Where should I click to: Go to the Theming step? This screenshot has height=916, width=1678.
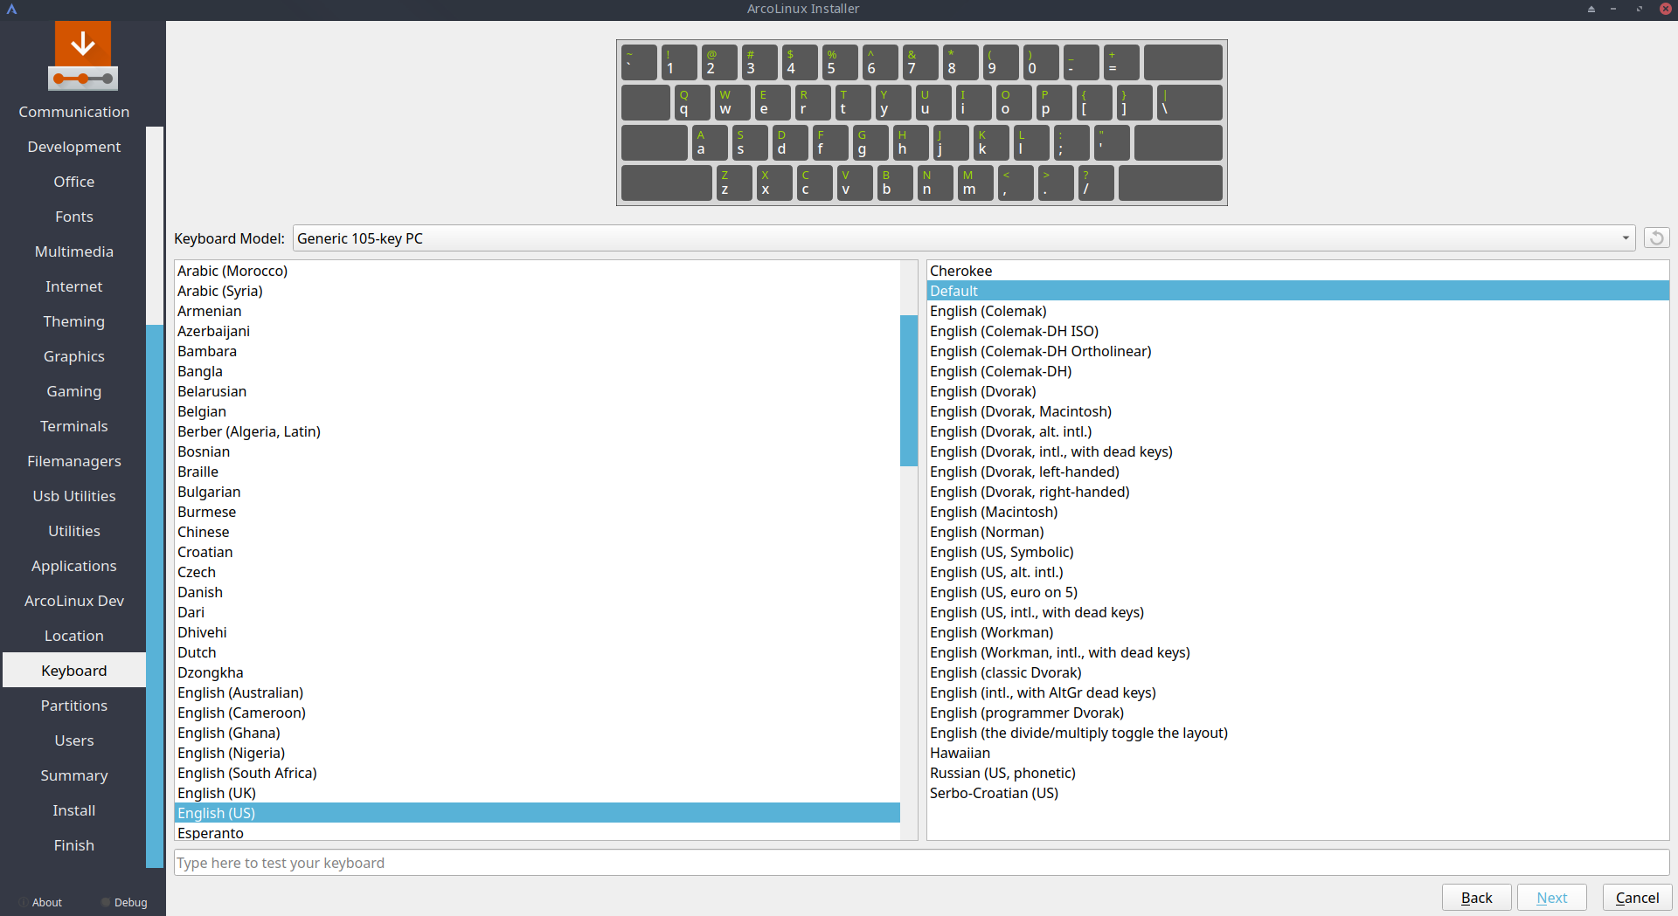[74, 321]
